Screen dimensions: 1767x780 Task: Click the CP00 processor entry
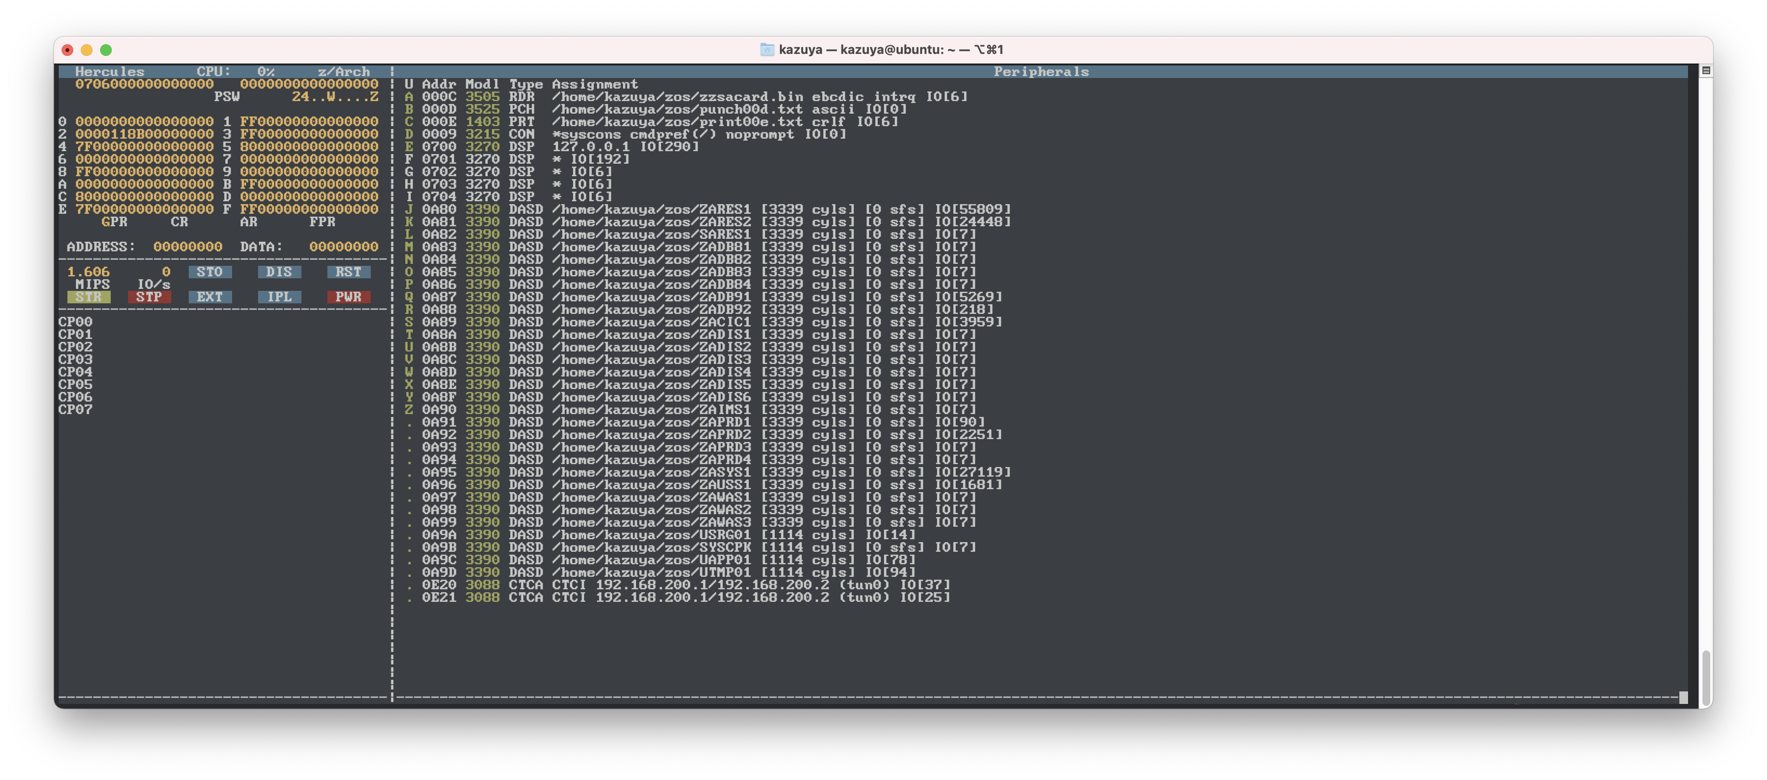point(76,322)
